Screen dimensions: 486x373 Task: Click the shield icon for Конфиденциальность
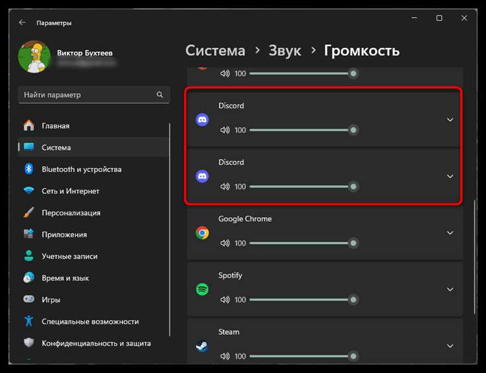(x=29, y=343)
